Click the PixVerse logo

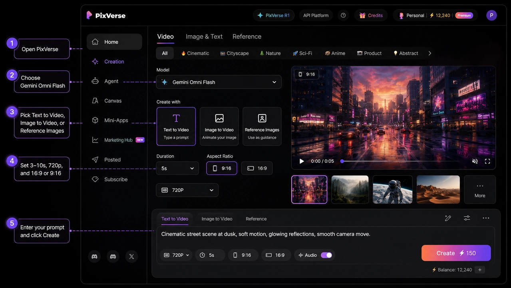point(106,15)
